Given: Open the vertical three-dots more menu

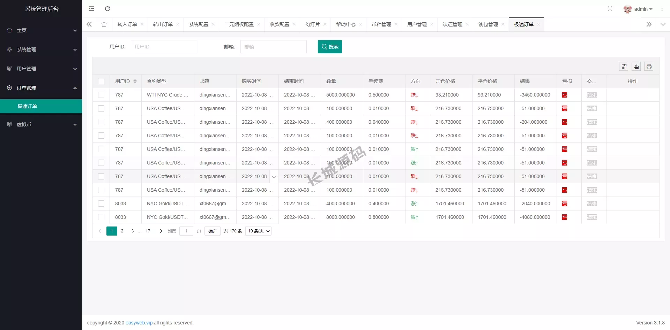Looking at the screenshot, I should coord(662,9).
